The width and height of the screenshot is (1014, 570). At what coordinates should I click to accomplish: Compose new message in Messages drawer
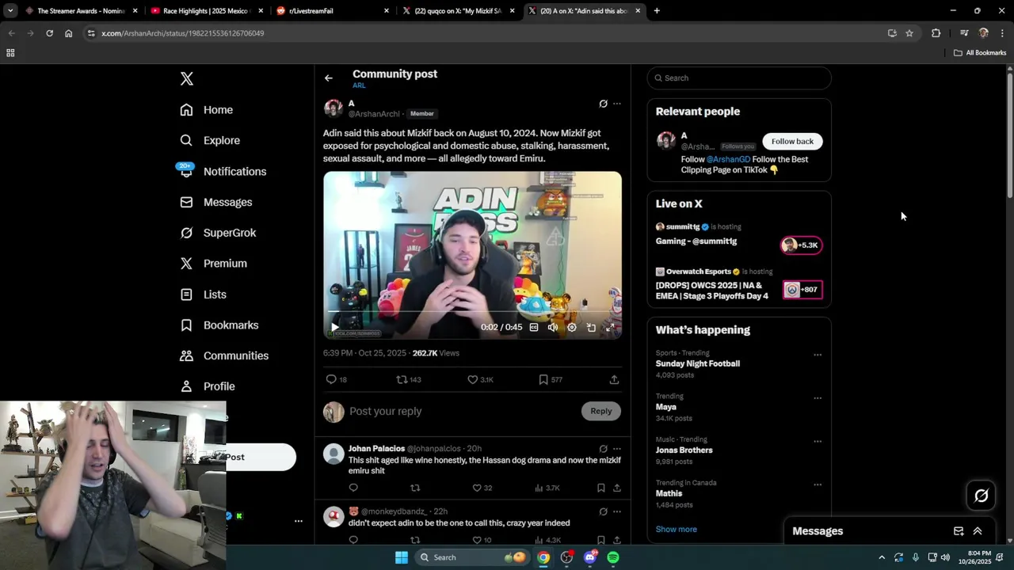pyautogui.click(x=959, y=531)
